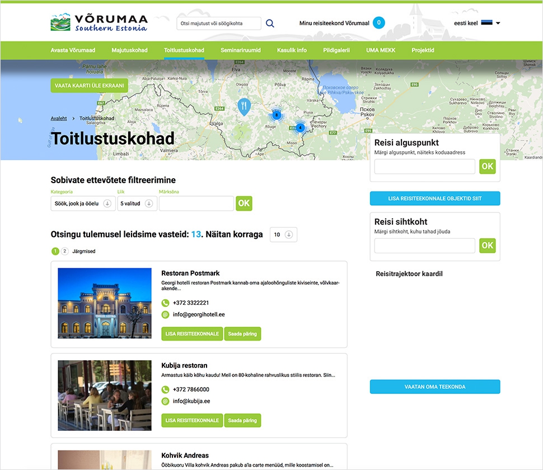543x470 pixels.
Task: Open the Kategooria dropdown
Action: 83,203
